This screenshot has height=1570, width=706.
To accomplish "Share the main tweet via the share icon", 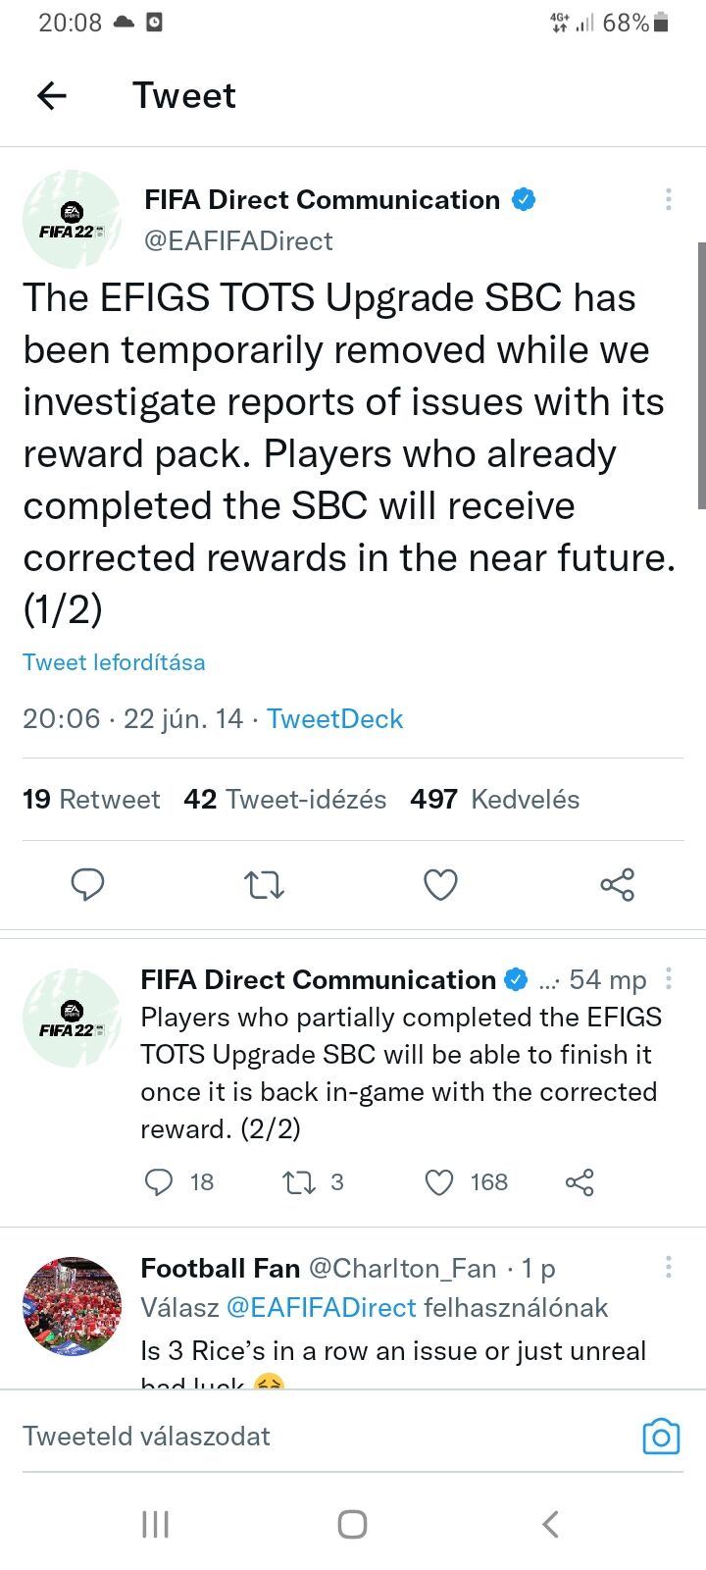I will pos(617,884).
